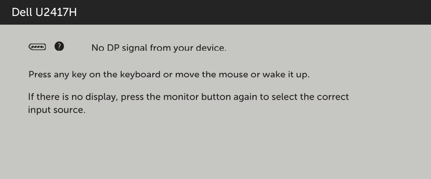Click the dark header bar right of the title

click(253, 12)
